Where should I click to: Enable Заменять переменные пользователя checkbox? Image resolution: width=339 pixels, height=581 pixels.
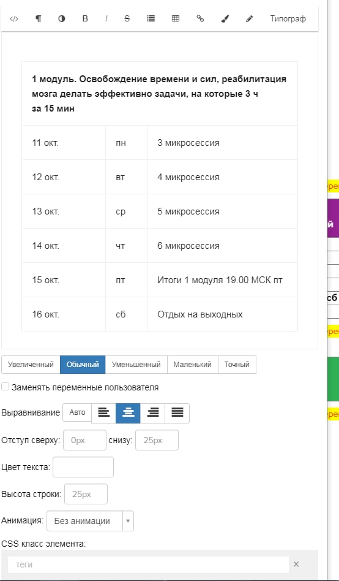[x=5, y=387]
